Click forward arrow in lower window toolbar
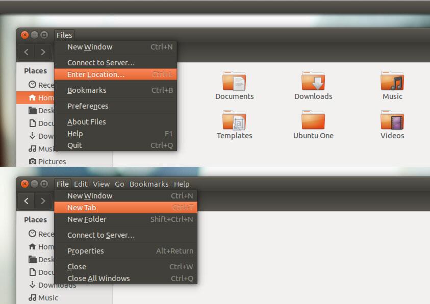This screenshot has height=304, width=430. click(x=43, y=201)
